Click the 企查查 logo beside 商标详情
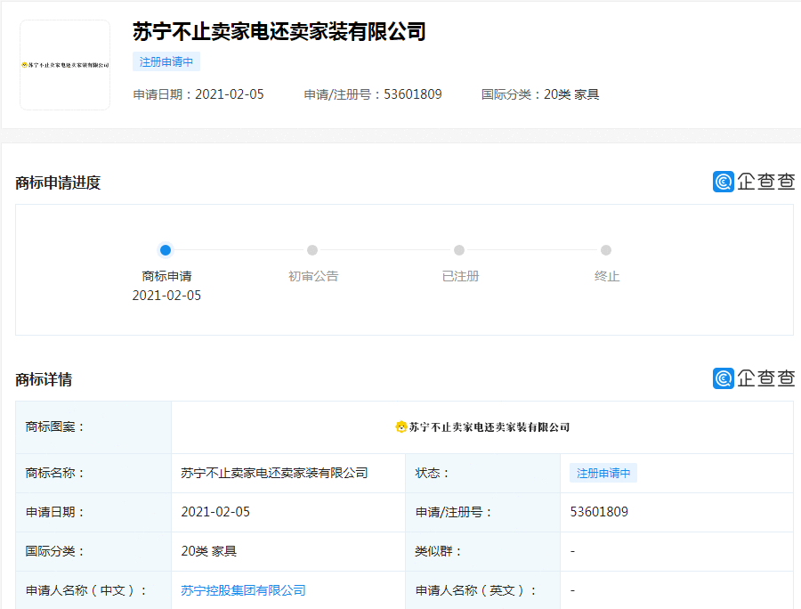Viewport: 801px width, 609px height. (x=755, y=378)
